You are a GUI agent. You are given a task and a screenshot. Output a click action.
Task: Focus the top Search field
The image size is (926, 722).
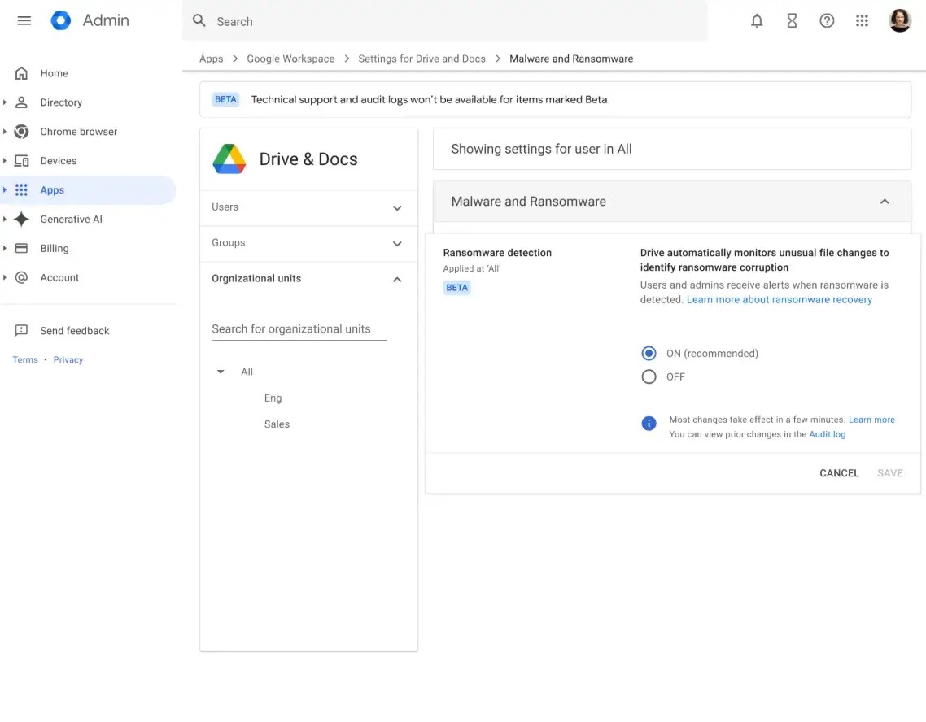click(x=445, y=21)
